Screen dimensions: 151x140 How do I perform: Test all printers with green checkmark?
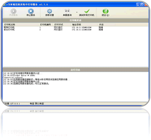click(x=87, y=13)
